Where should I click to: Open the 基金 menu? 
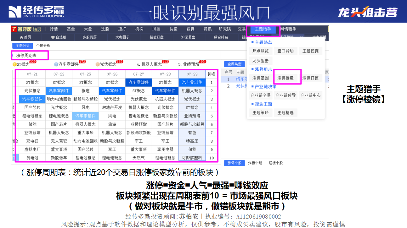click(x=71, y=29)
